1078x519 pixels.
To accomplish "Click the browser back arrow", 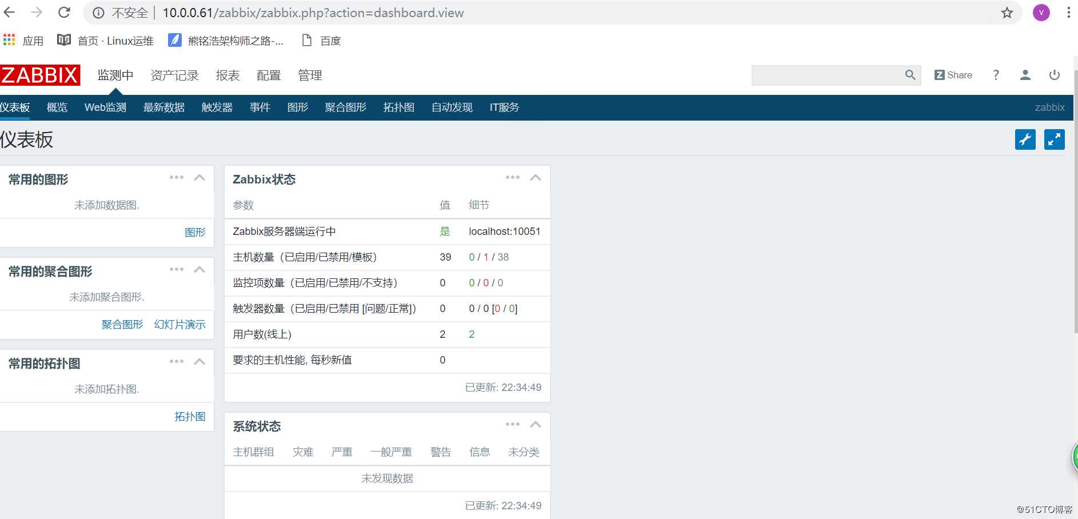I will point(10,12).
